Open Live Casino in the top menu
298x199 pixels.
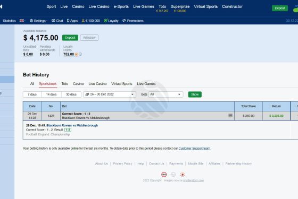click(99, 6)
